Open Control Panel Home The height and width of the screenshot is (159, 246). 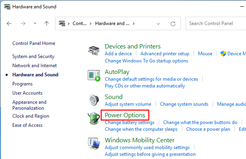tap(34, 43)
